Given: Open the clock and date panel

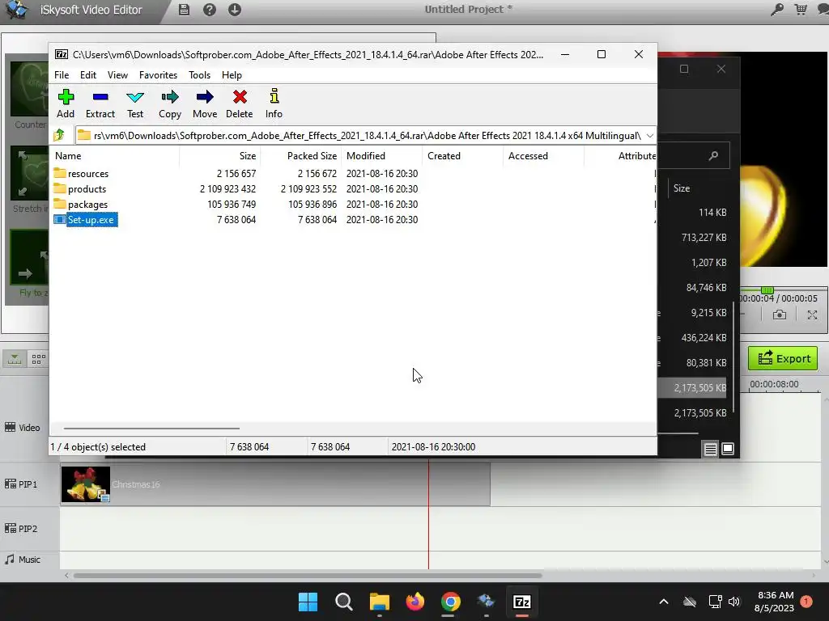Looking at the screenshot, I should coord(775,602).
